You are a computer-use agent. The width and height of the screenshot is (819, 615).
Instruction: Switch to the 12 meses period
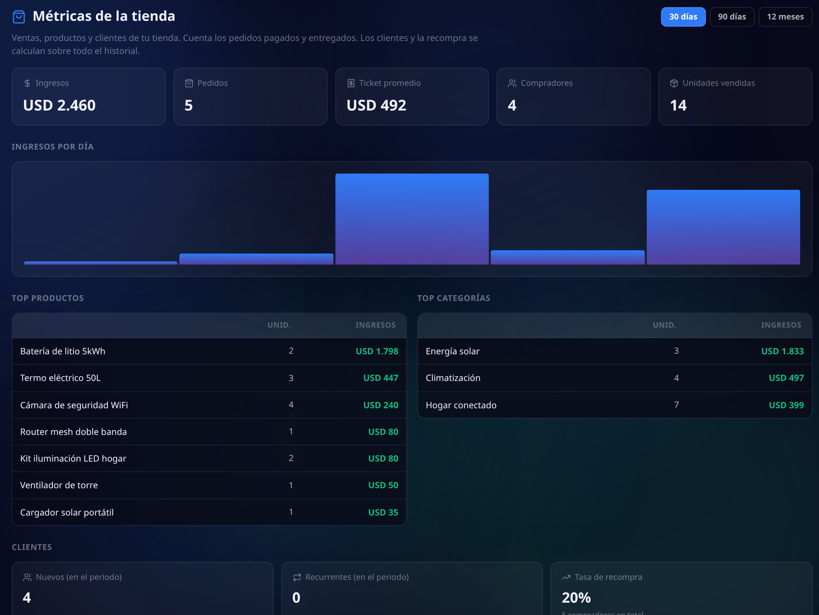785,17
